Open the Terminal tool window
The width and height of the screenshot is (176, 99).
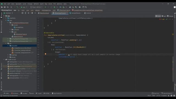click(x=24, y=93)
